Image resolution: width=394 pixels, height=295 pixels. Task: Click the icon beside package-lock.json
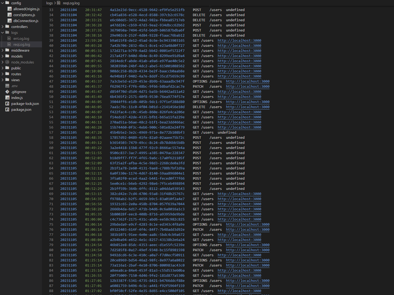[x=7, y=104]
